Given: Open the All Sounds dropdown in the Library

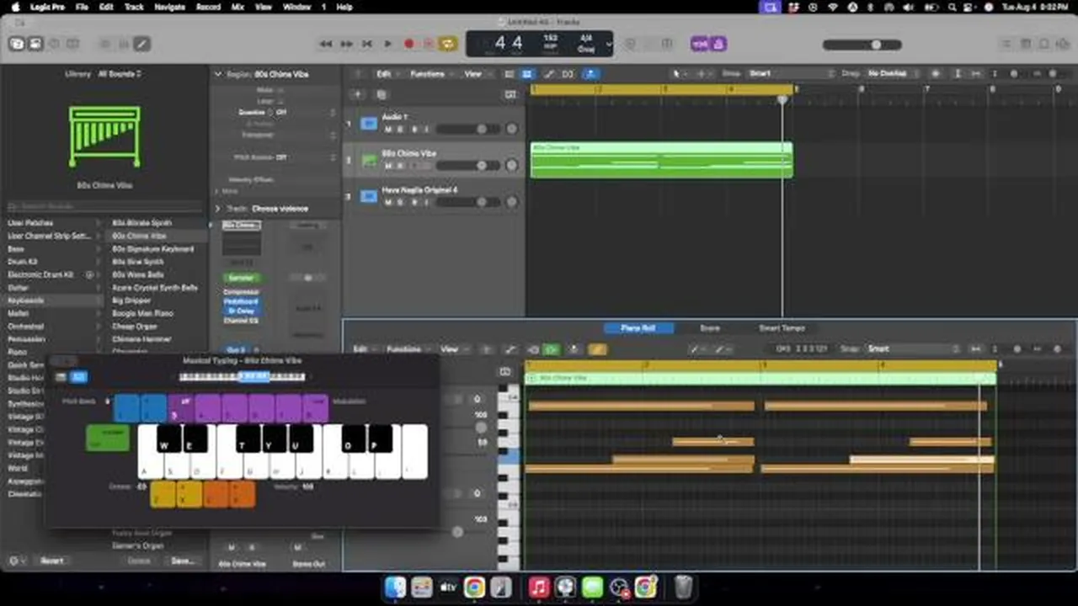Looking at the screenshot, I should tap(120, 74).
